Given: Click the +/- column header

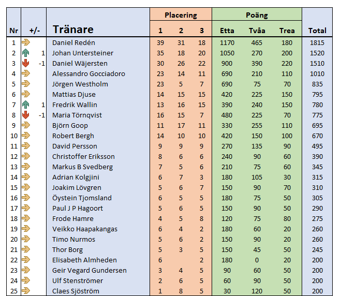Looking at the screenshot, I should pyautogui.click(x=34, y=31).
